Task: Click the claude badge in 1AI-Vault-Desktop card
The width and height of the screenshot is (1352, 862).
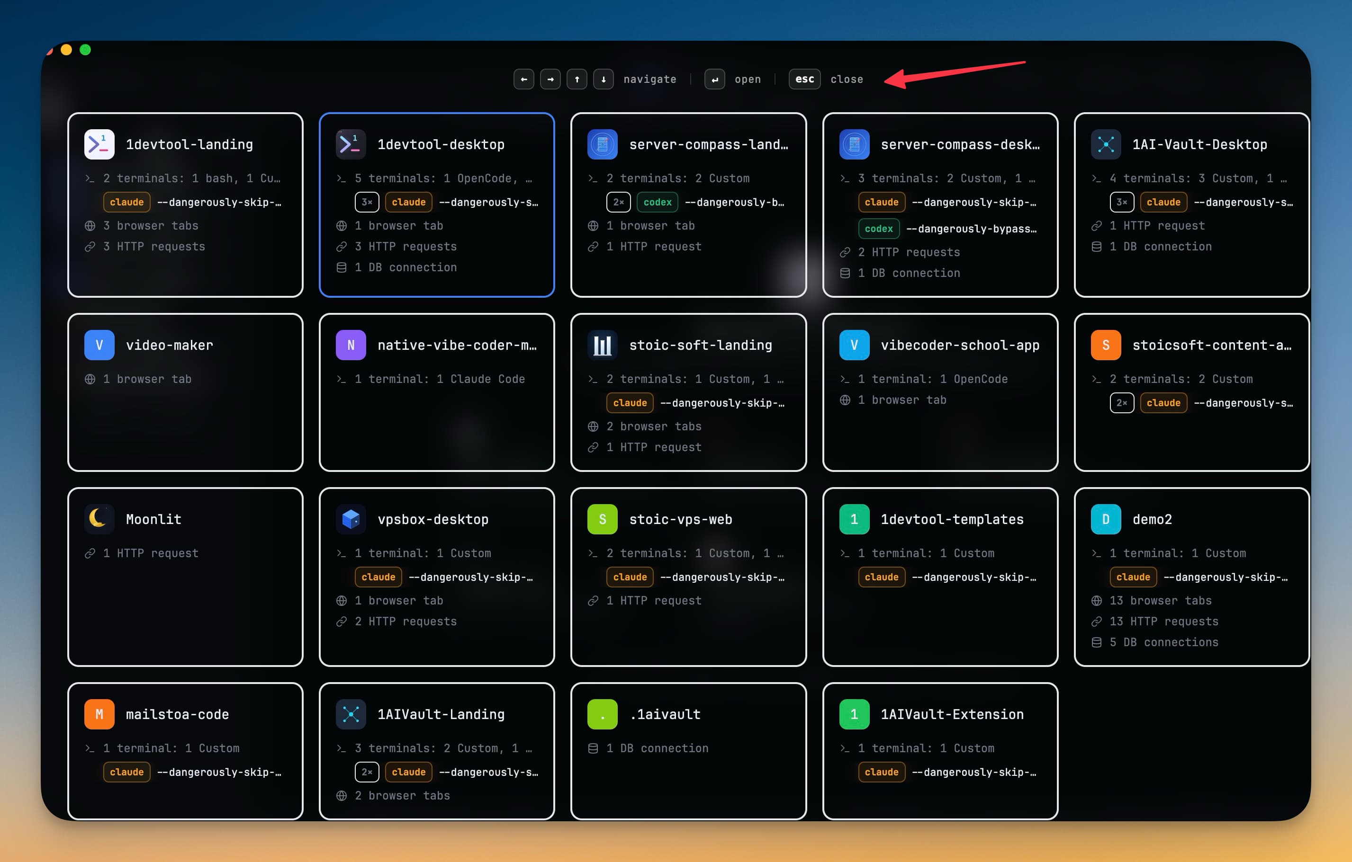Action: pos(1163,202)
